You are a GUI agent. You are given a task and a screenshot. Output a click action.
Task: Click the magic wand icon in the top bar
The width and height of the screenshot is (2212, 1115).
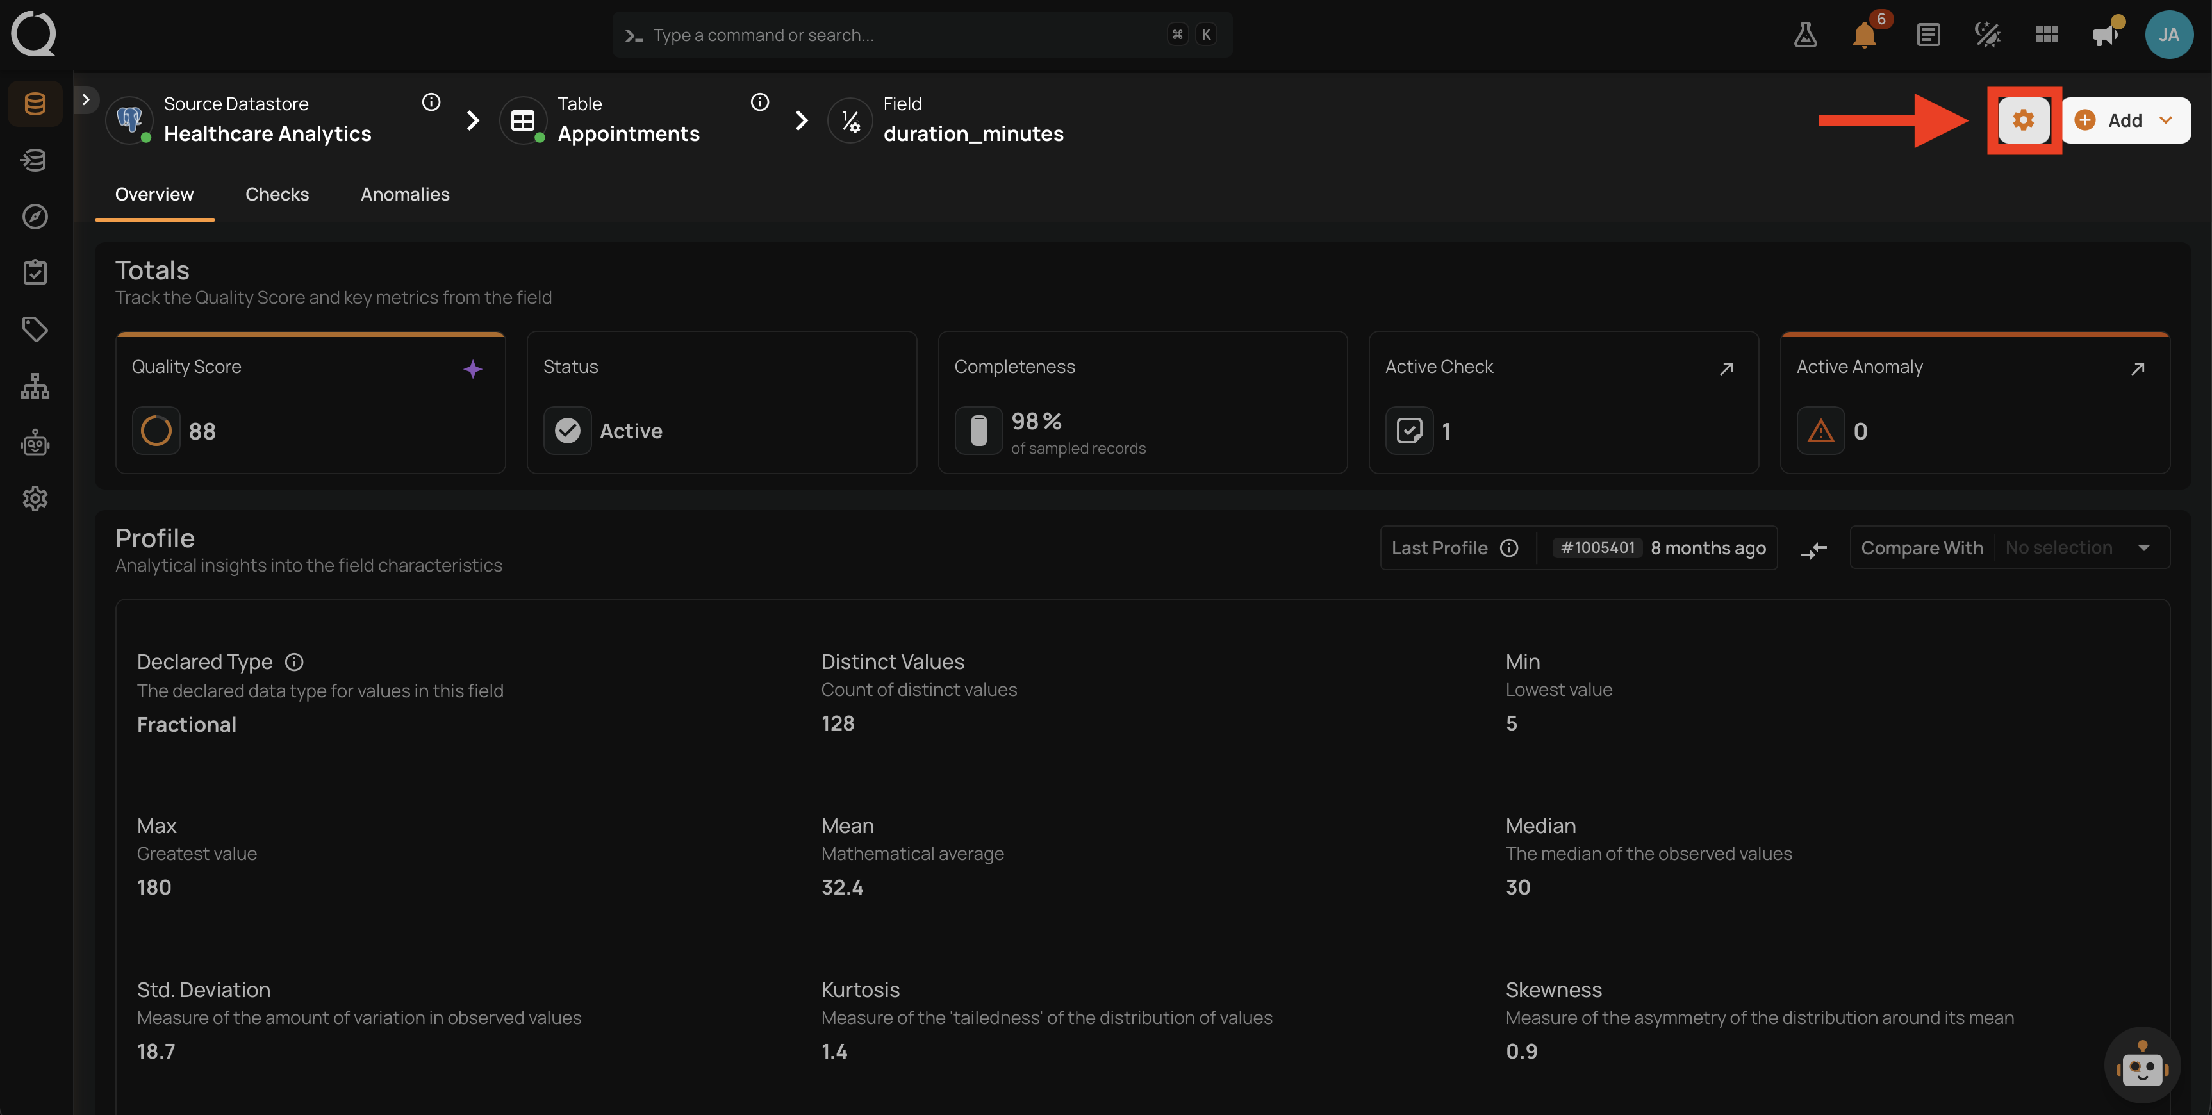pyautogui.click(x=1987, y=35)
